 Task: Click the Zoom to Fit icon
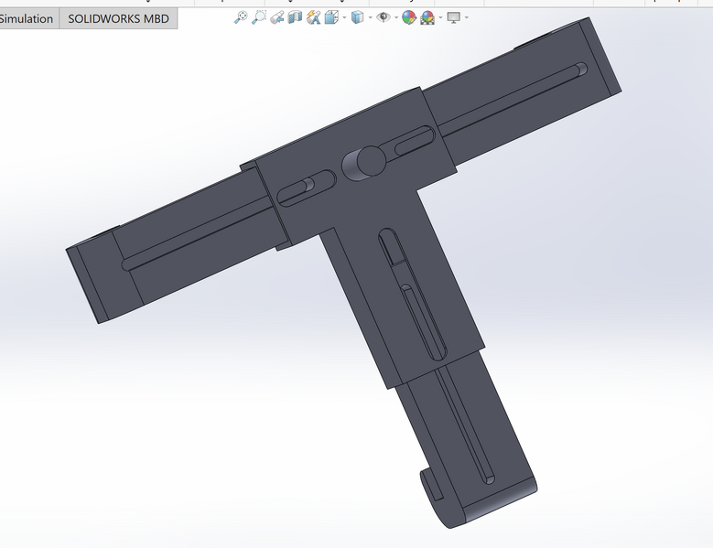pos(241,17)
